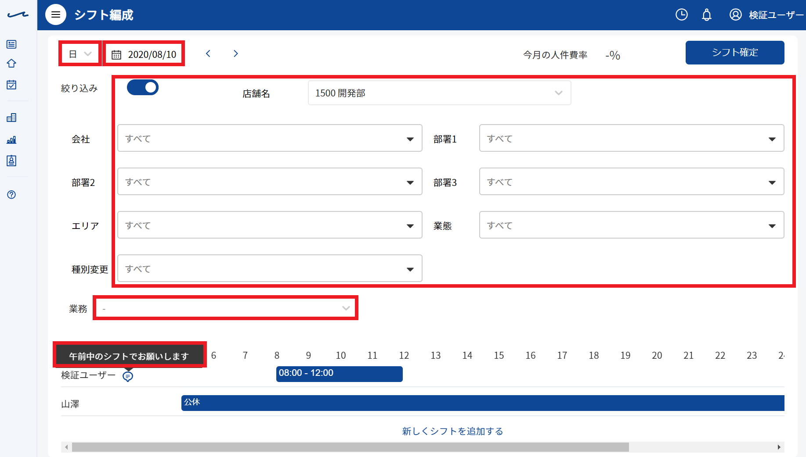The width and height of the screenshot is (806, 457).
Task: Expand the 部署3 dropdown
Action: point(632,182)
